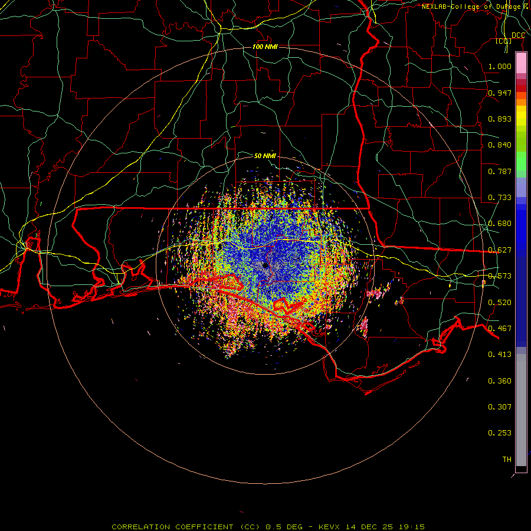Click the DCC label above the legend

[x=518, y=35]
